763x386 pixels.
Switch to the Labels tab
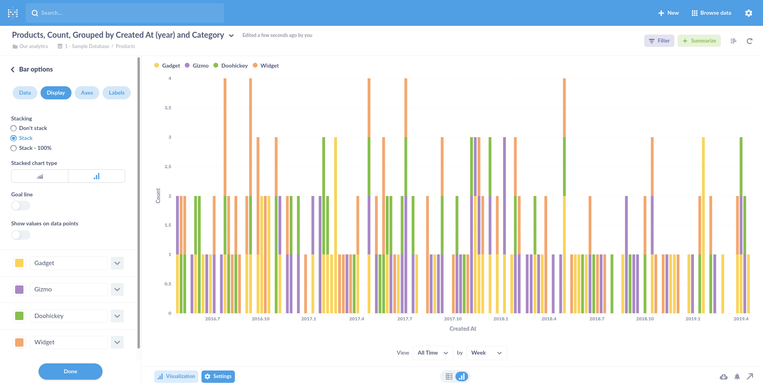pyautogui.click(x=116, y=93)
